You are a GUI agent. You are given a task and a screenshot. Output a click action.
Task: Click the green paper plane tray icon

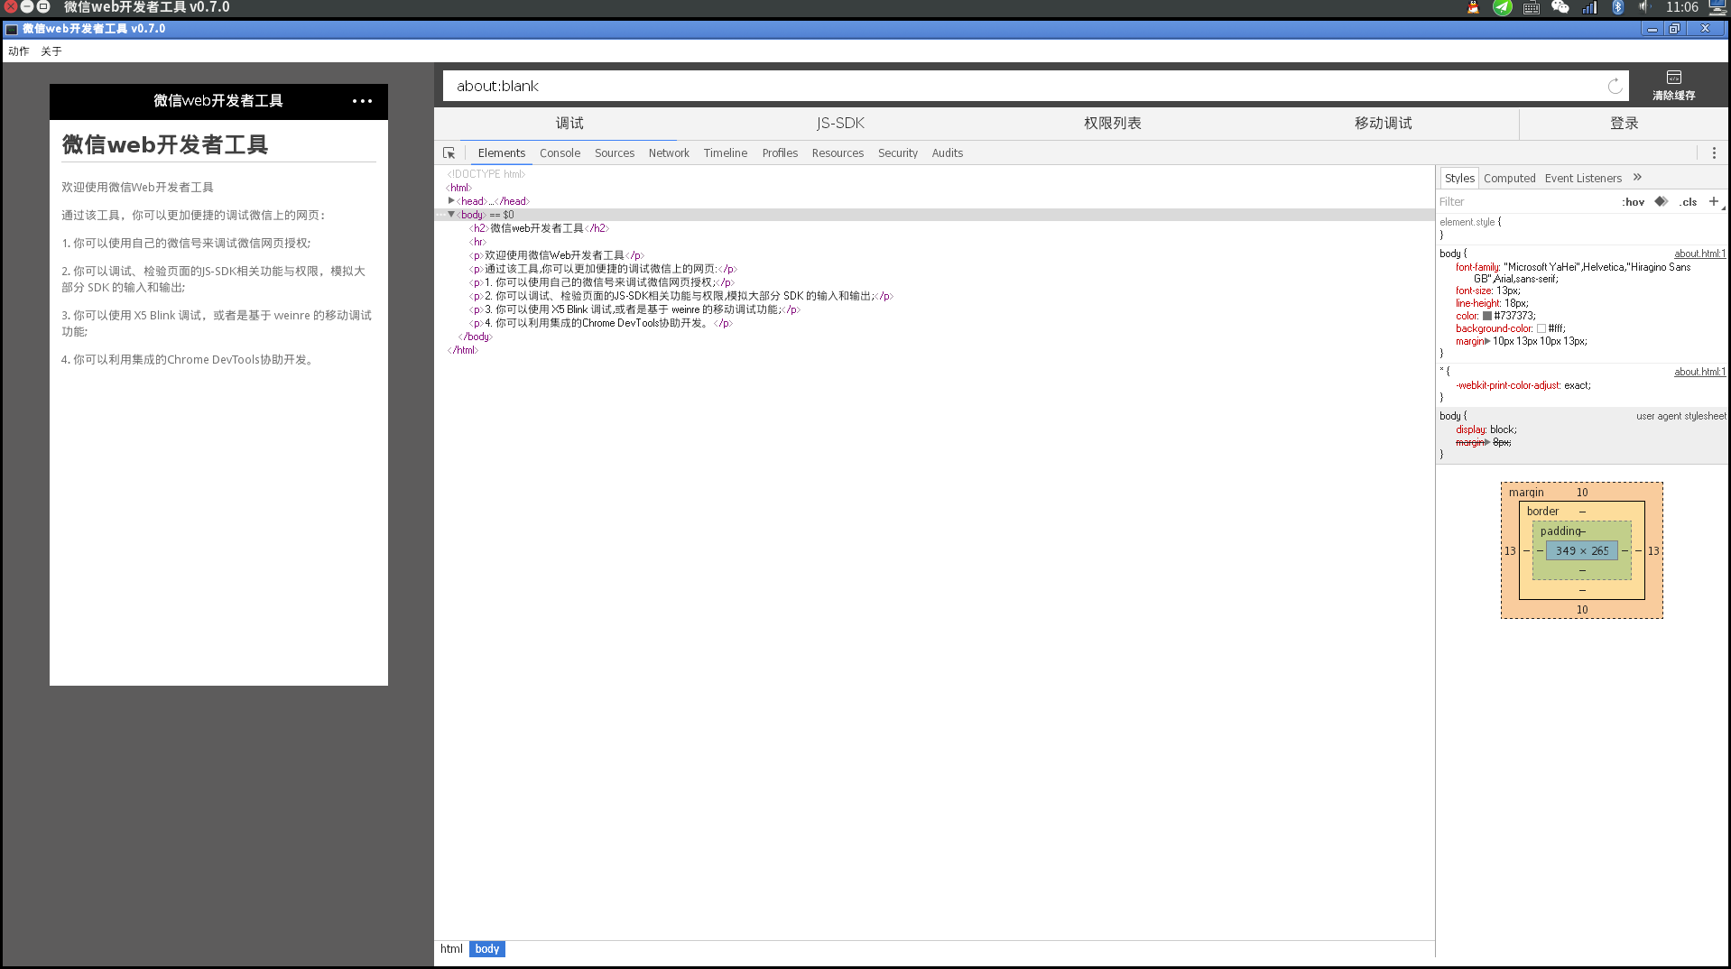1502,7
